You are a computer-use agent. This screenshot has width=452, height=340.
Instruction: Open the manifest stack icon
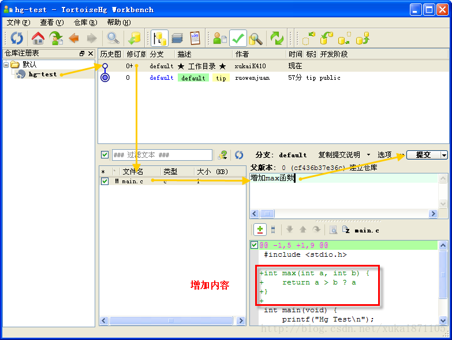point(177,38)
